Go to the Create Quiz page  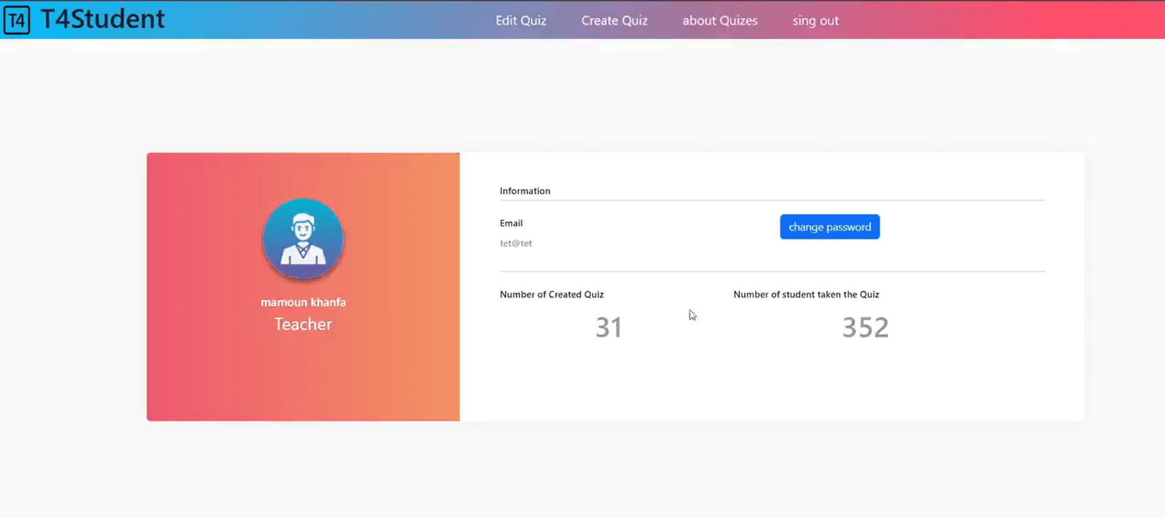(614, 20)
